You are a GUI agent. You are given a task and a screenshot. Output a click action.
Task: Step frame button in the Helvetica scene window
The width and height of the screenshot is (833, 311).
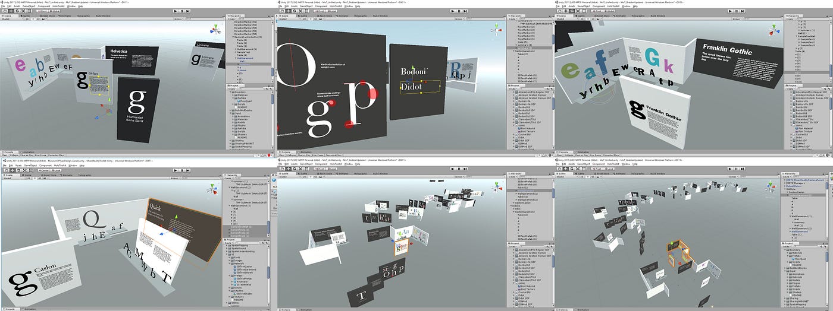(x=188, y=11)
